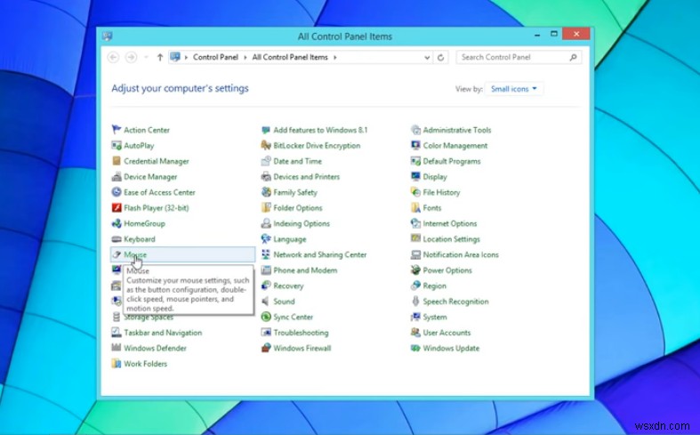
Task: Refresh the Control Panel view
Action: (440, 57)
